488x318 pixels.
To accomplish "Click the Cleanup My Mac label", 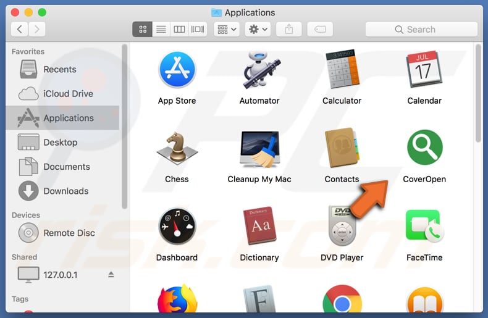I will point(259,179).
